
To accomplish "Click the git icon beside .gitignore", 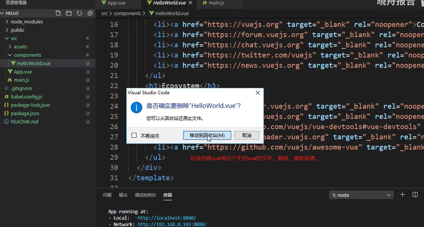I will pyautogui.click(x=7, y=88).
